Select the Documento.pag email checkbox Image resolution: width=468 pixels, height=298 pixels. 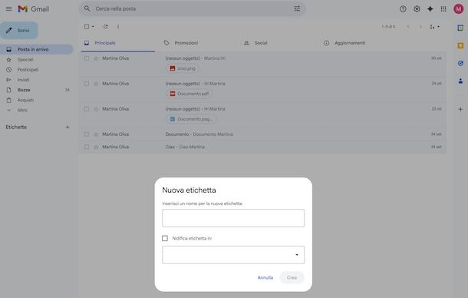tap(87, 109)
